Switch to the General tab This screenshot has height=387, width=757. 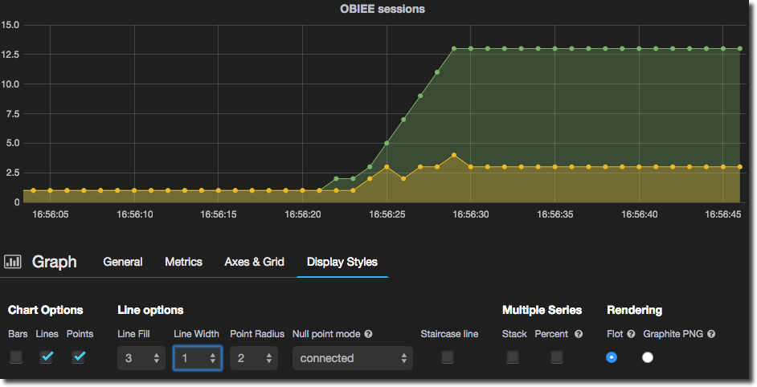point(123,262)
